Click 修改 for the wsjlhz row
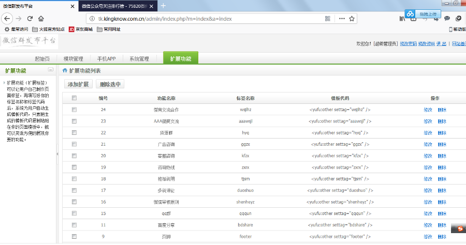The height and width of the screenshot is (245, 466). point(428,110)
